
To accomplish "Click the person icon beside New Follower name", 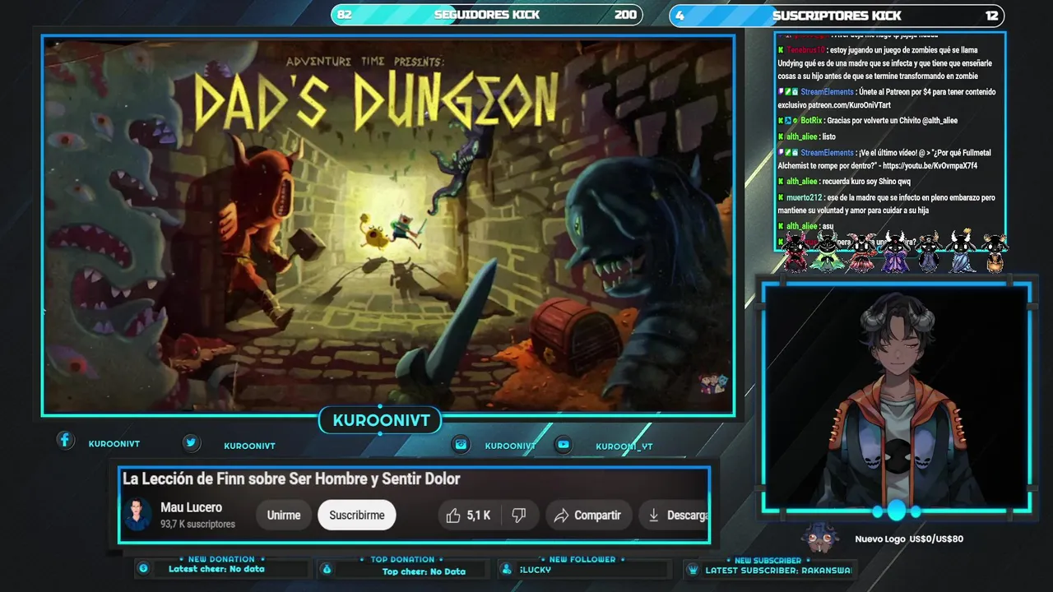I will coord(507,569).
